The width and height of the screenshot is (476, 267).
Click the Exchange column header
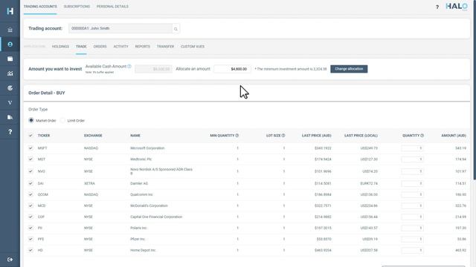coord(93,135)
